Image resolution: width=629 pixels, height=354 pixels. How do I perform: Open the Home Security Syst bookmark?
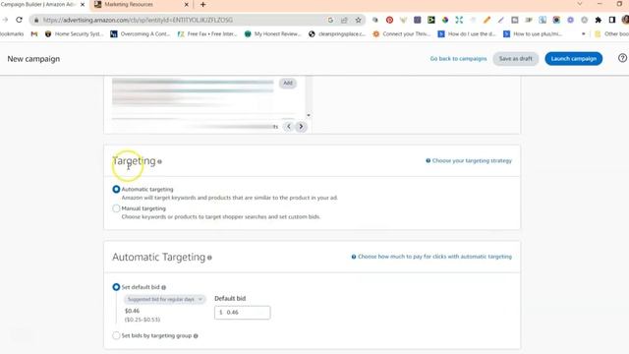point(75,34)
